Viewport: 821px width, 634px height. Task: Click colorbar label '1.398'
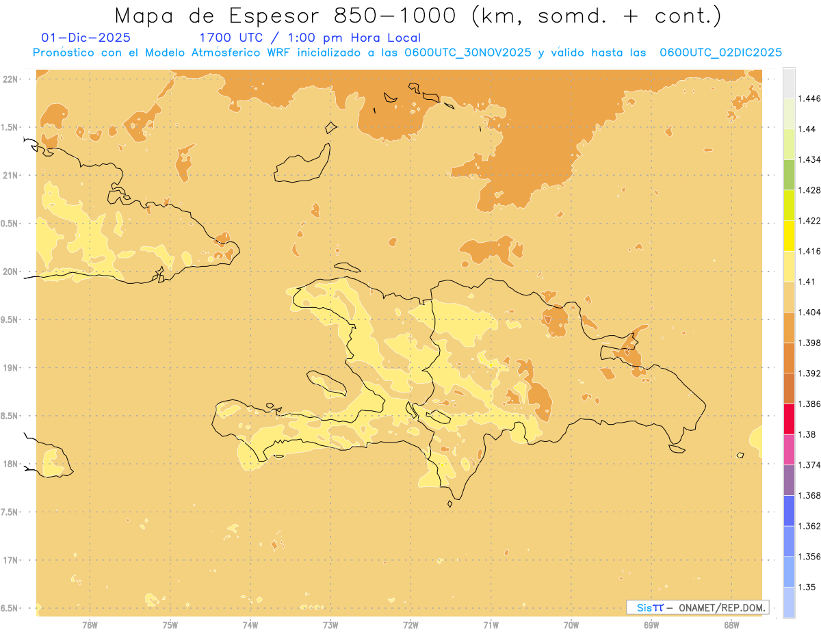pyautogui.click(x=809, y=343)
